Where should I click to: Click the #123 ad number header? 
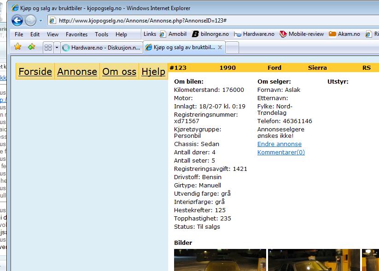coord(178,68)
